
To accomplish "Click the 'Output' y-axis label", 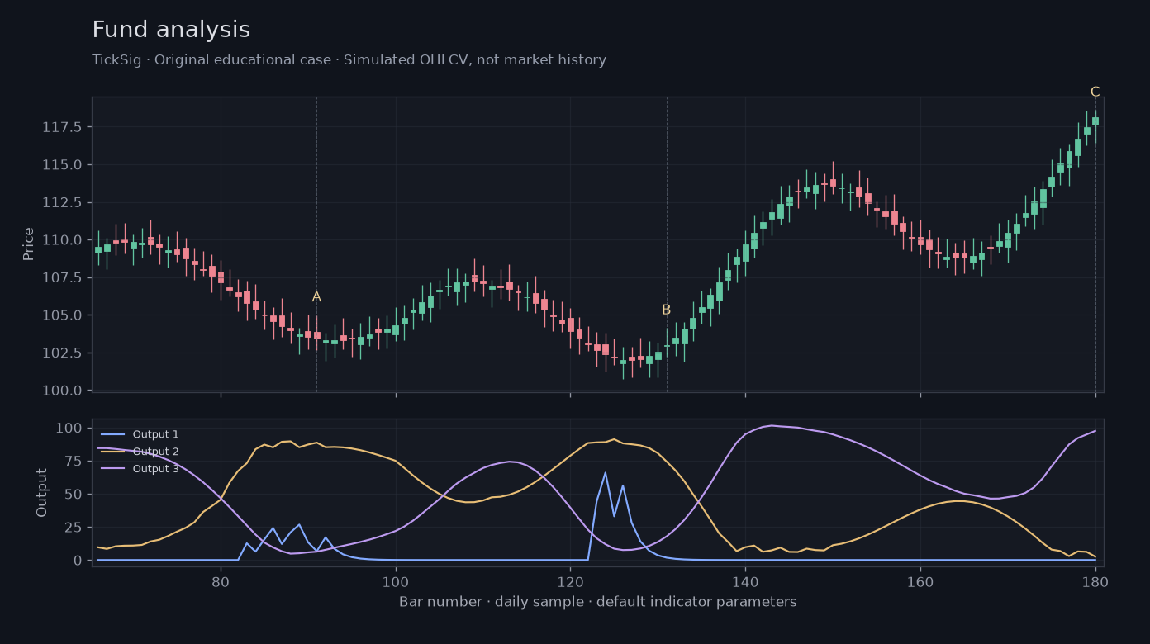I will coord(42,493).
